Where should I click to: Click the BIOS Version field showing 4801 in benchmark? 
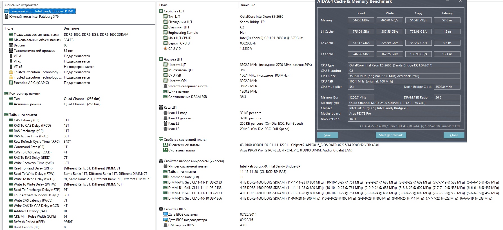(x=404, y=119)
